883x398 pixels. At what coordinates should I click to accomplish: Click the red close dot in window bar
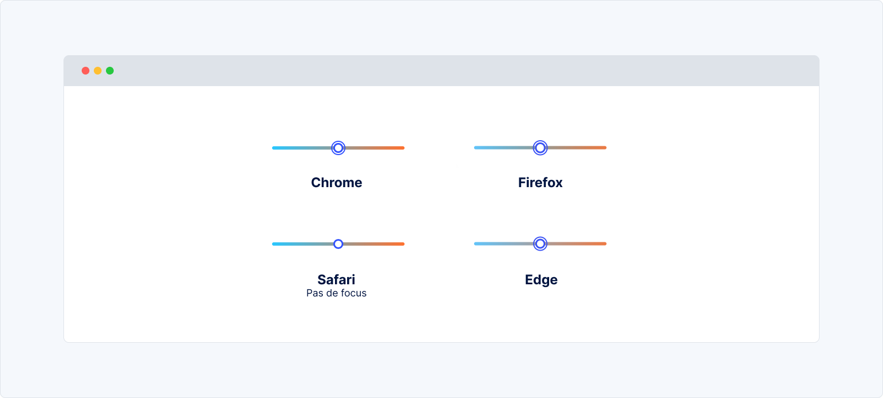coord(86,71)
